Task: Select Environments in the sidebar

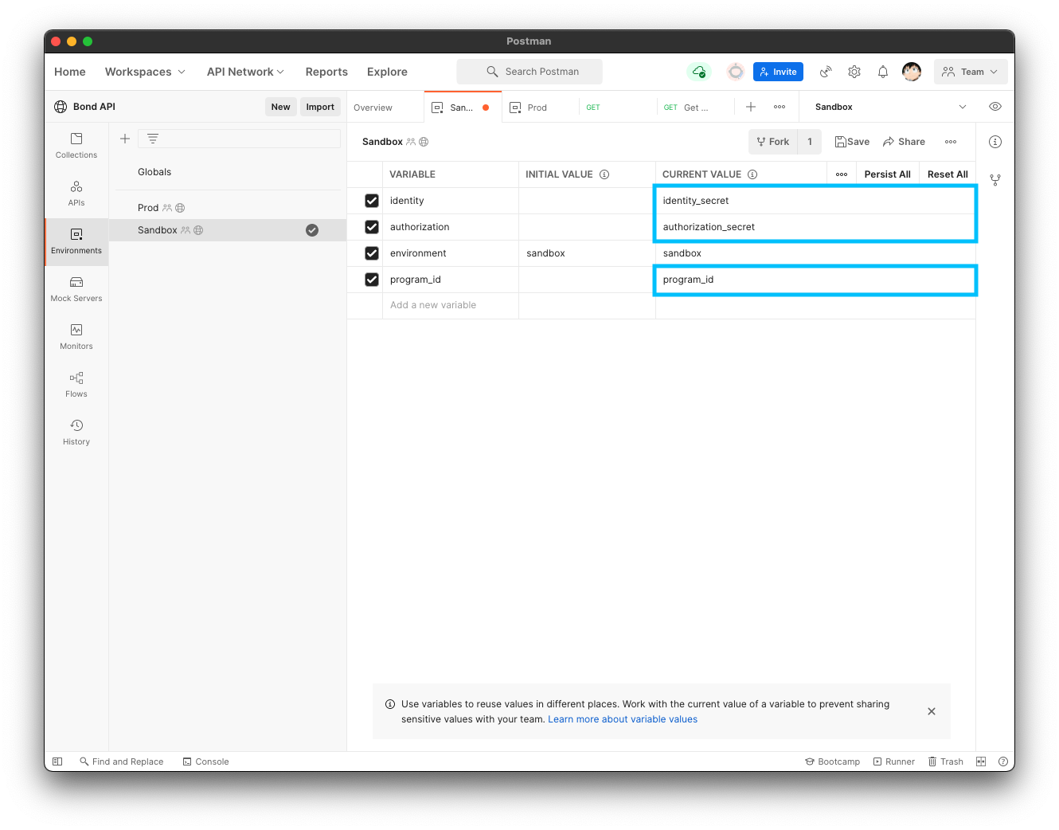Action: coord(76,241)
